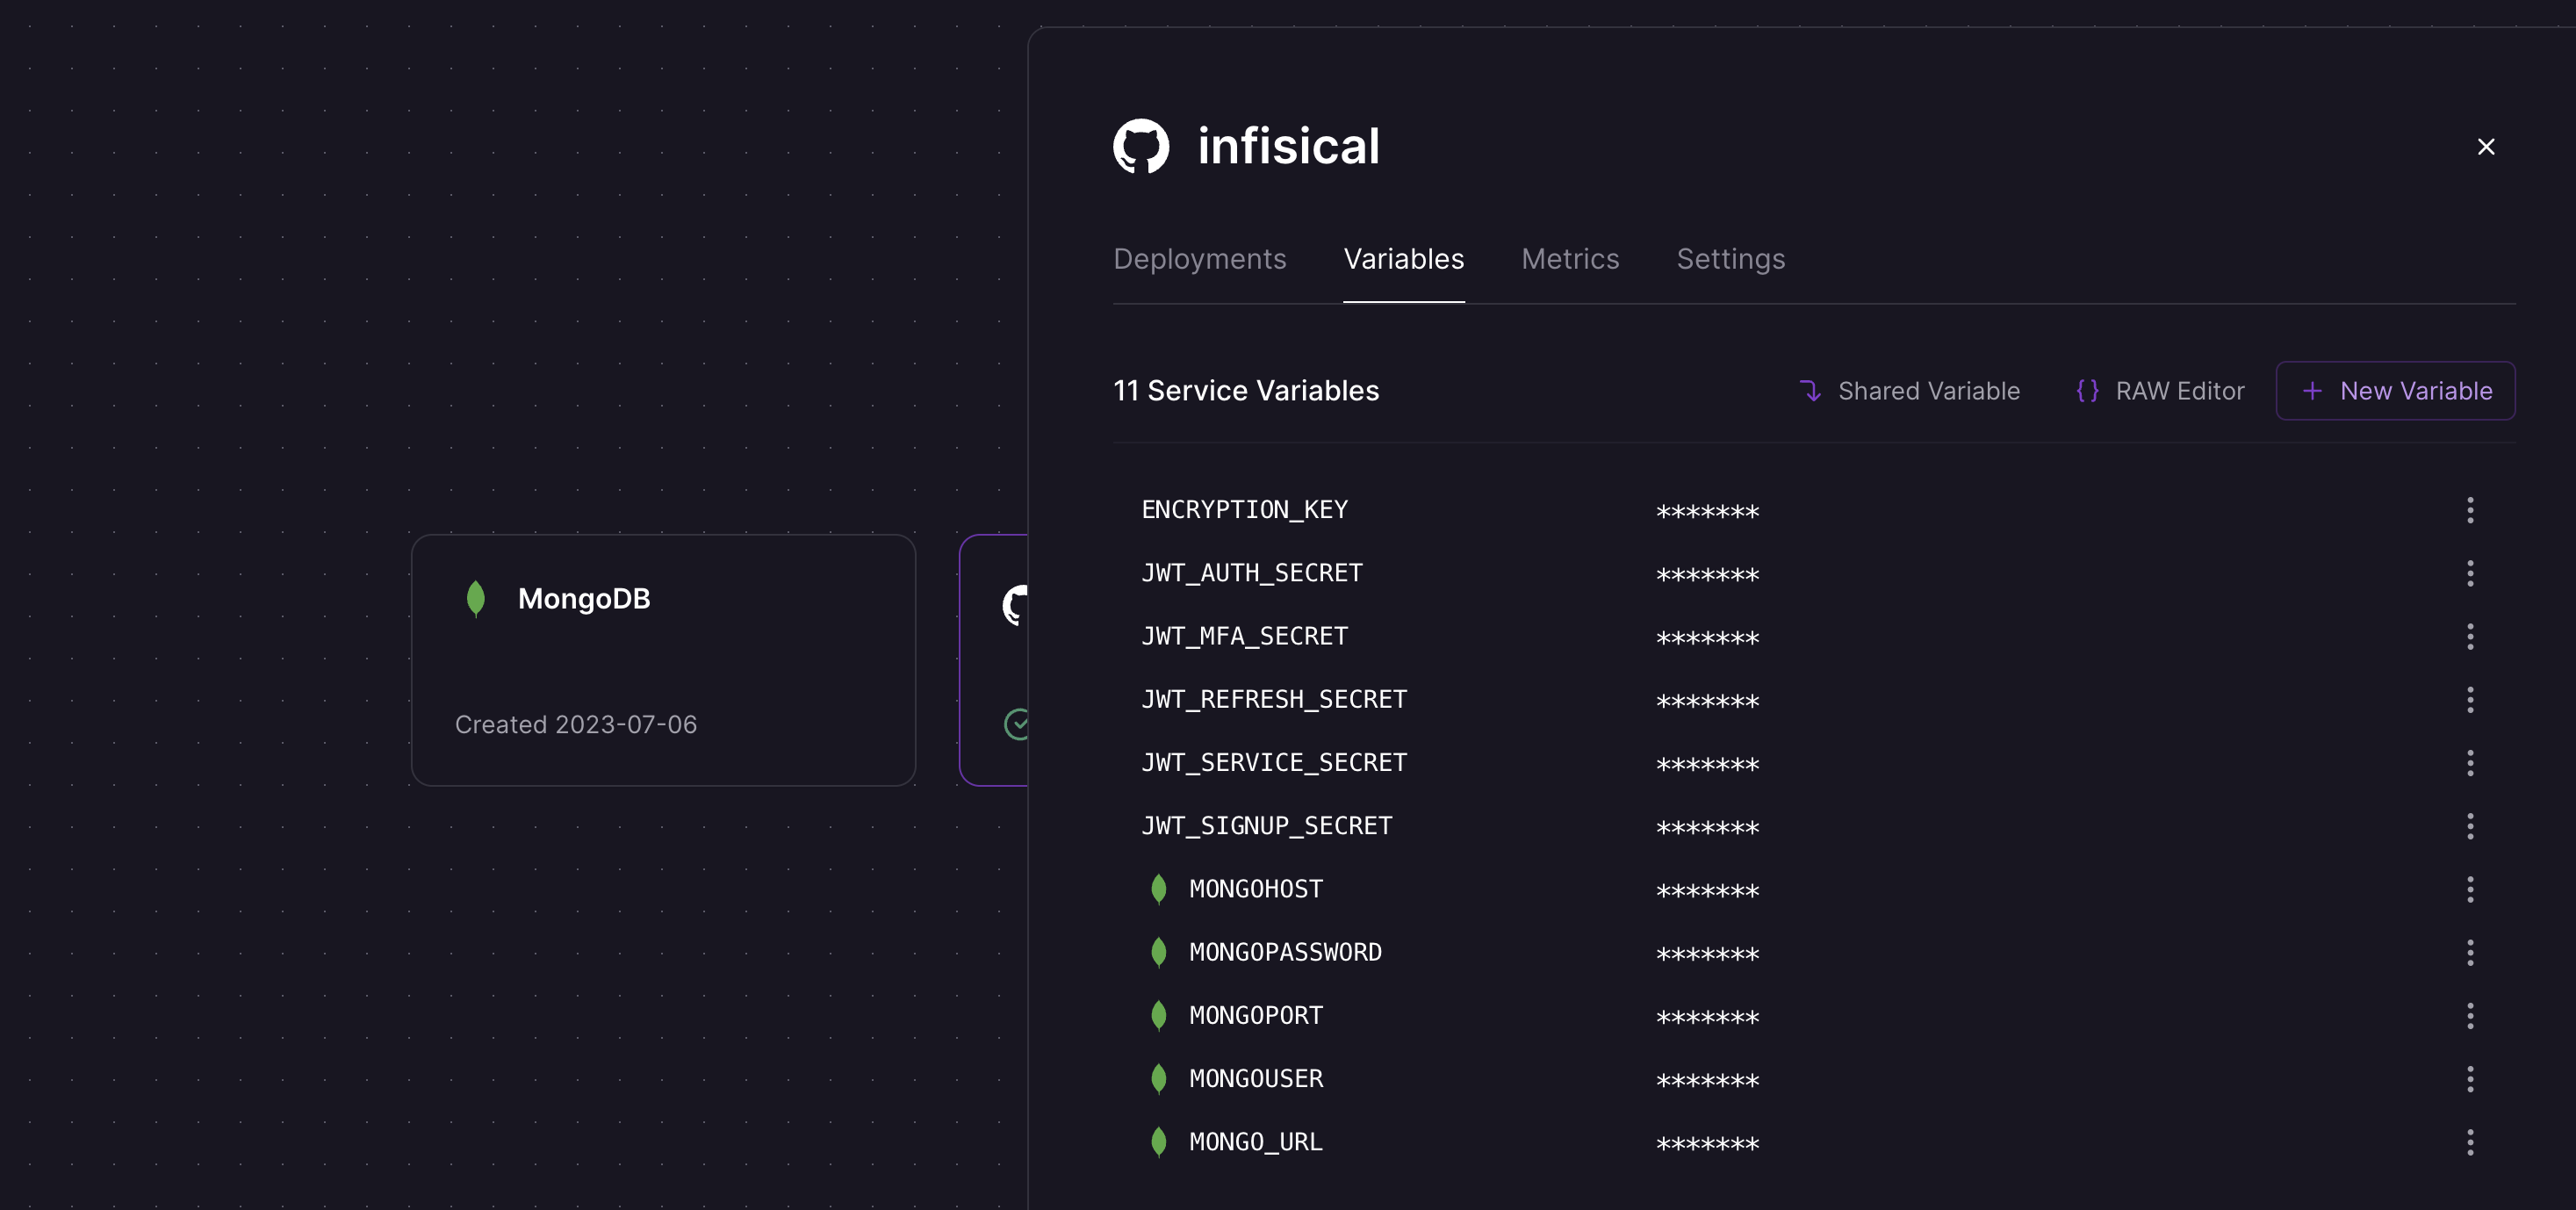Click the plus icon inside New Variable button

(x=2313, y=391)
